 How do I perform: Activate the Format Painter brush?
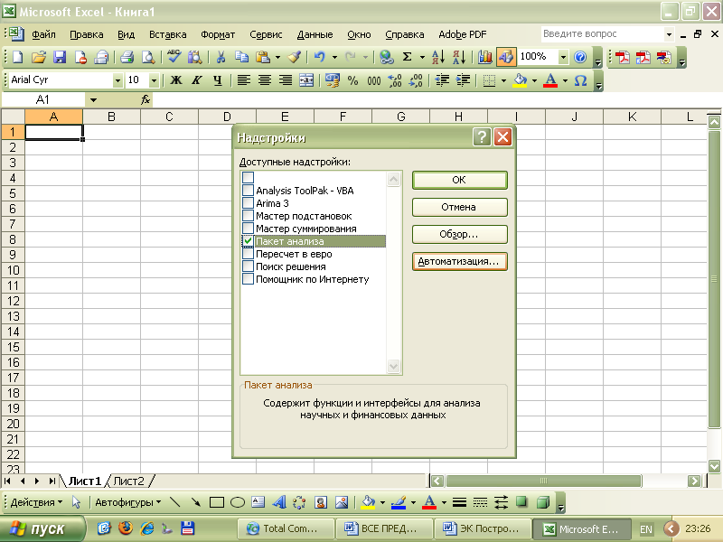tap(295, 57)
